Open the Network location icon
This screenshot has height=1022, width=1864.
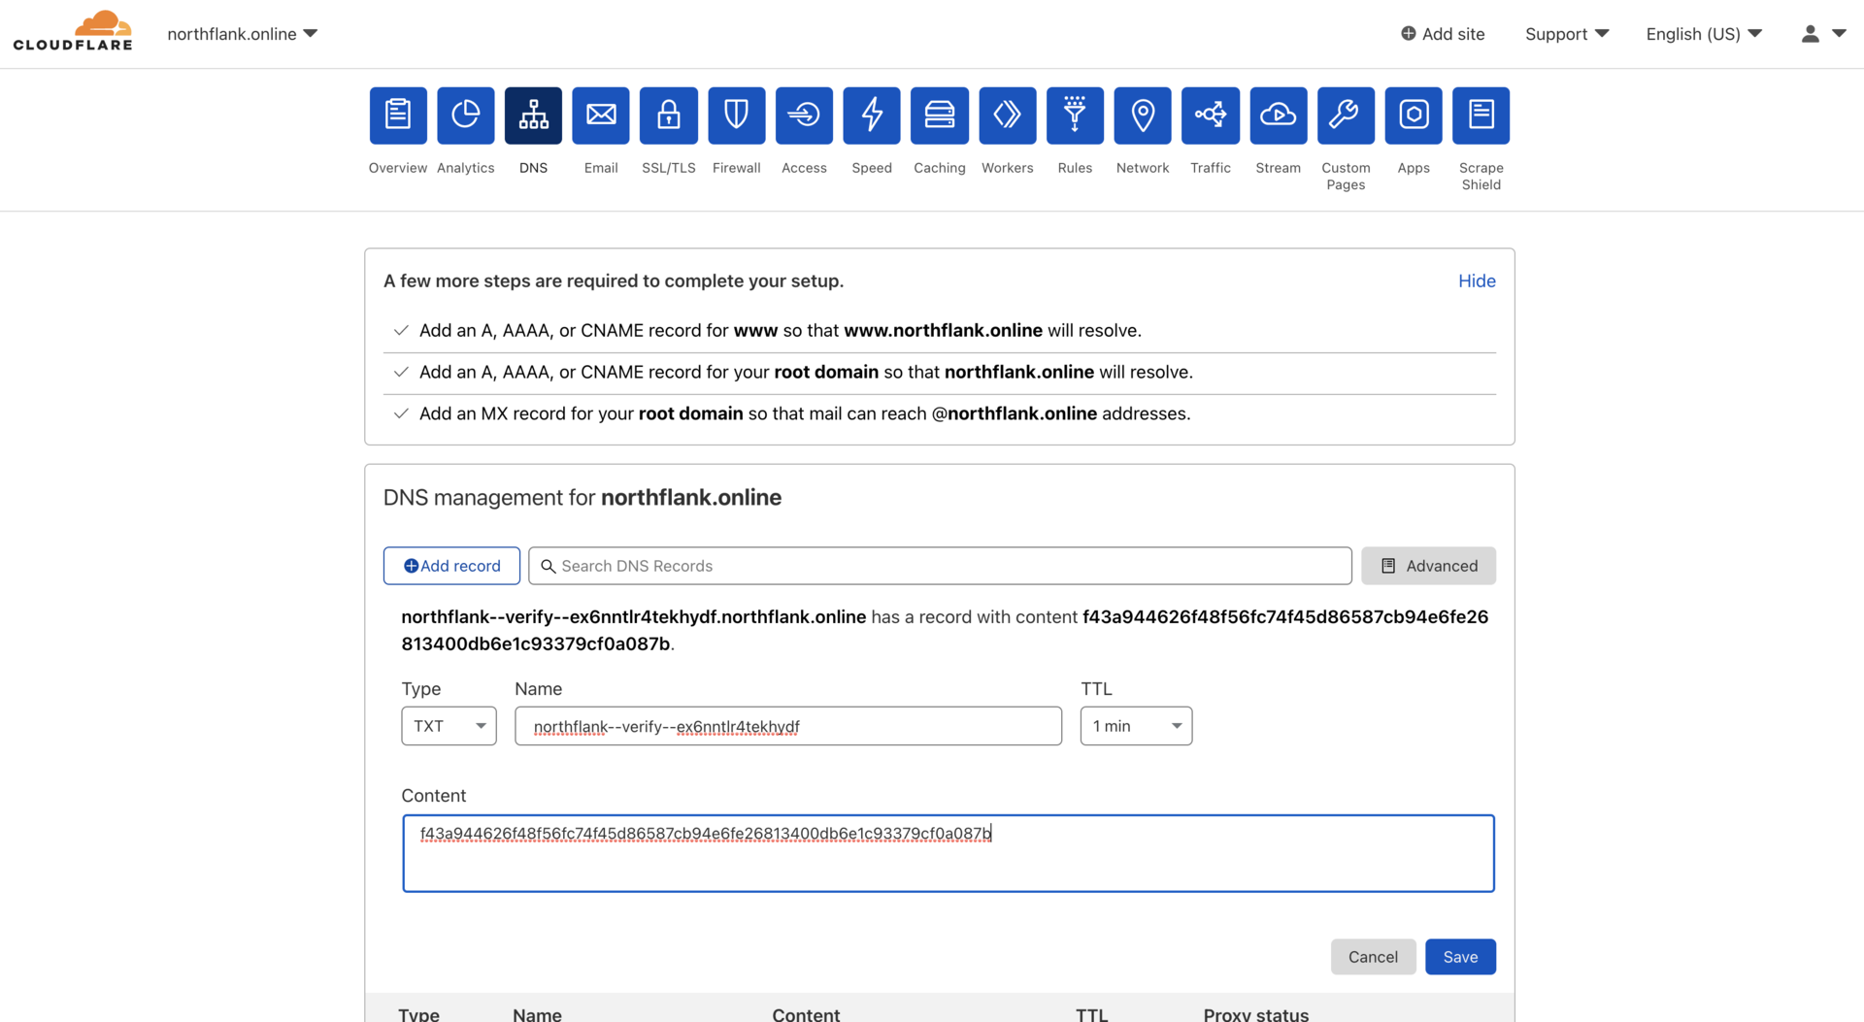1143,115
